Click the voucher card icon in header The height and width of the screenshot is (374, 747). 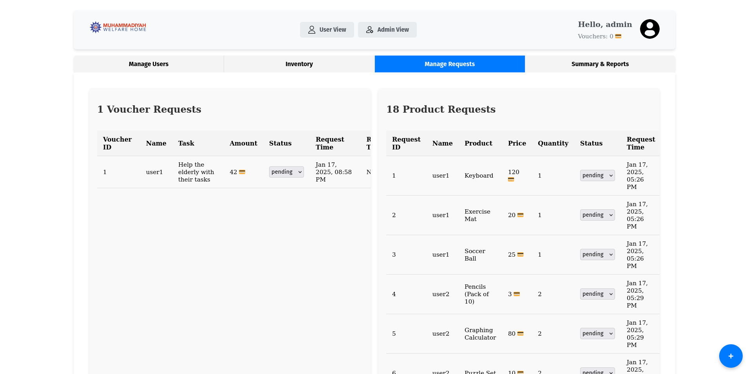click(618, 36)
